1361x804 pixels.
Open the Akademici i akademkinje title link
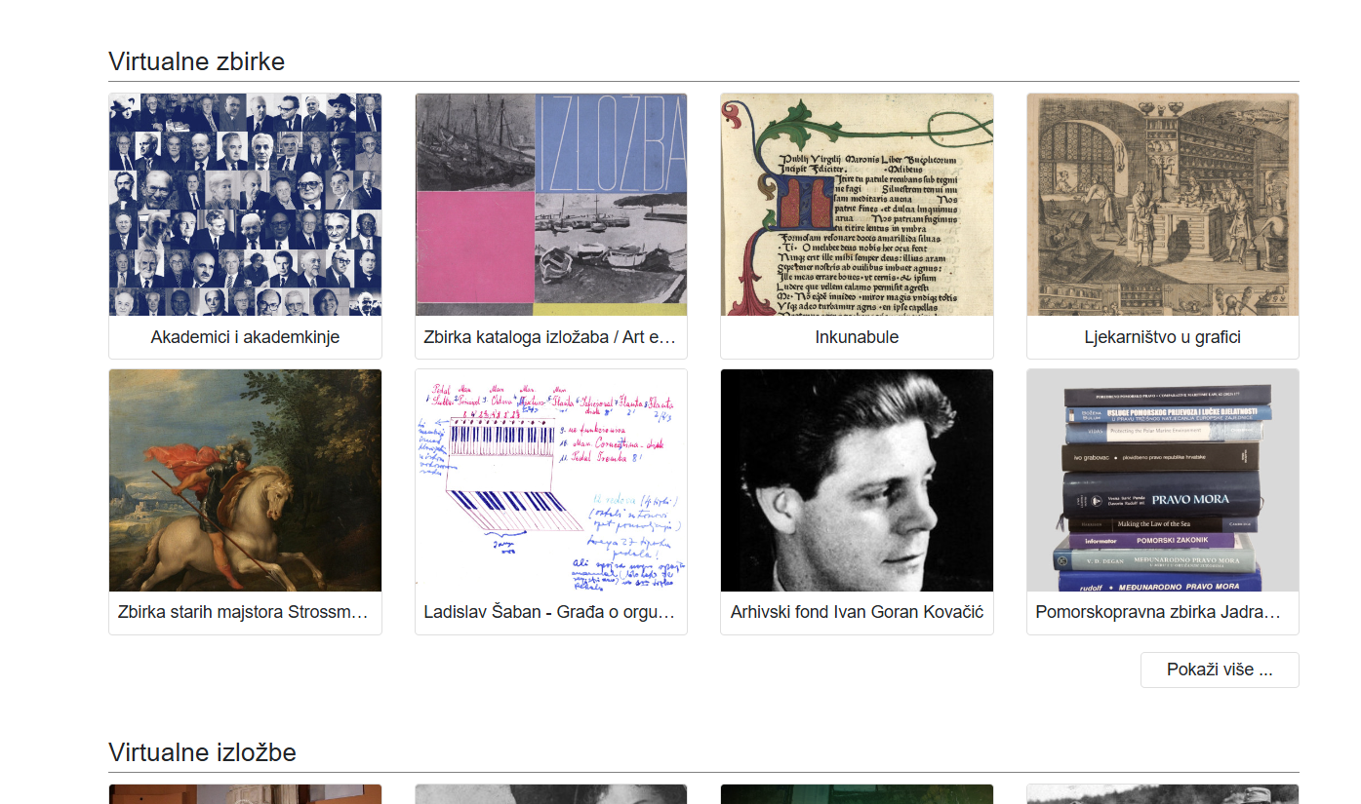[245, 337]
